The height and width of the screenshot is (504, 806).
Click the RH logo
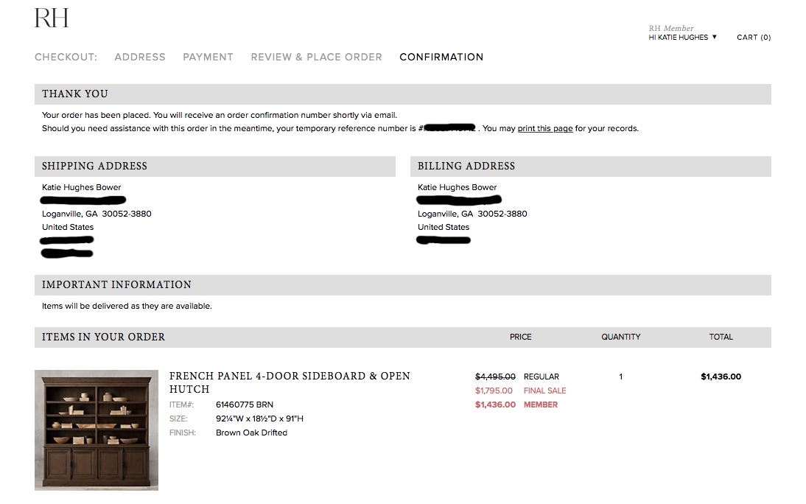click(x=52, y=18)
